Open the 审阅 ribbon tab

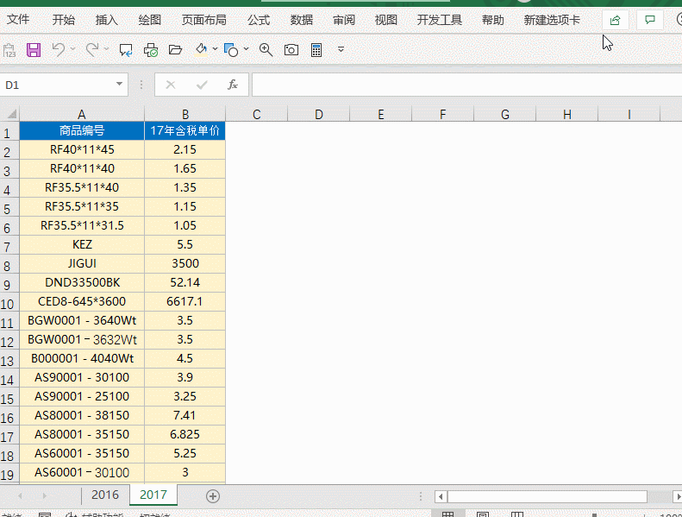pos(344,20)
